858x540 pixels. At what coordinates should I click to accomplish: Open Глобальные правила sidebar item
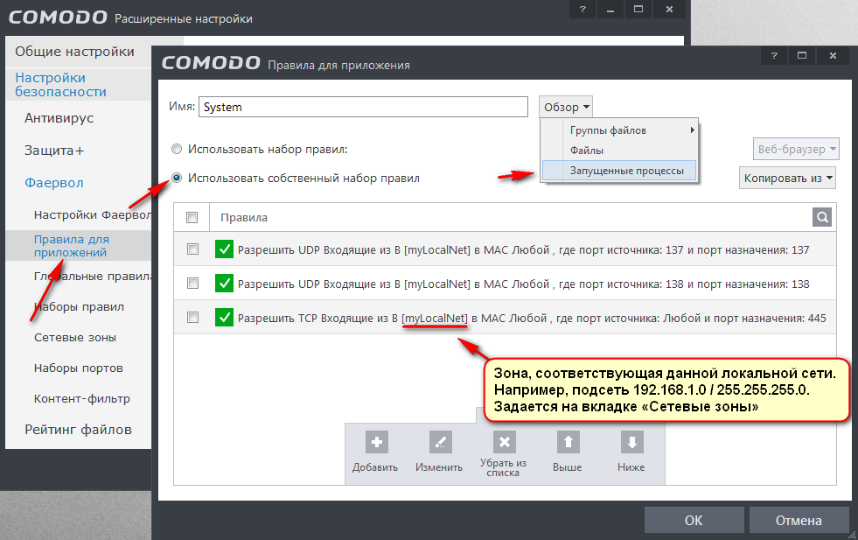coord(92,276)
